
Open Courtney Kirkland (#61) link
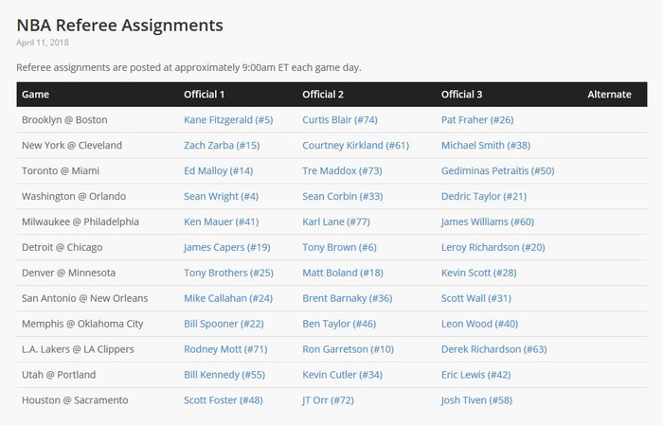tap(355, 146)
